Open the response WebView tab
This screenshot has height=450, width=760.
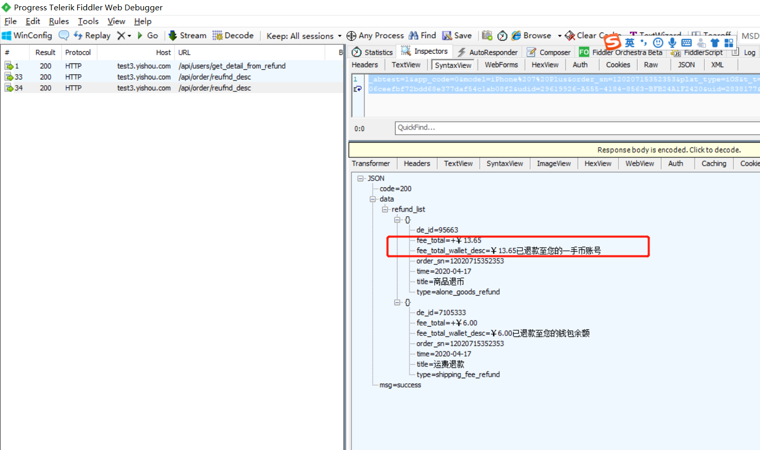pyautogui.click(x=640, y=163)
